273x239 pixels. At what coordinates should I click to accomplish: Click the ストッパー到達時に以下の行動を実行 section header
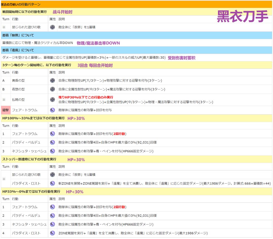pyautogui.click(x=29, y=159)
